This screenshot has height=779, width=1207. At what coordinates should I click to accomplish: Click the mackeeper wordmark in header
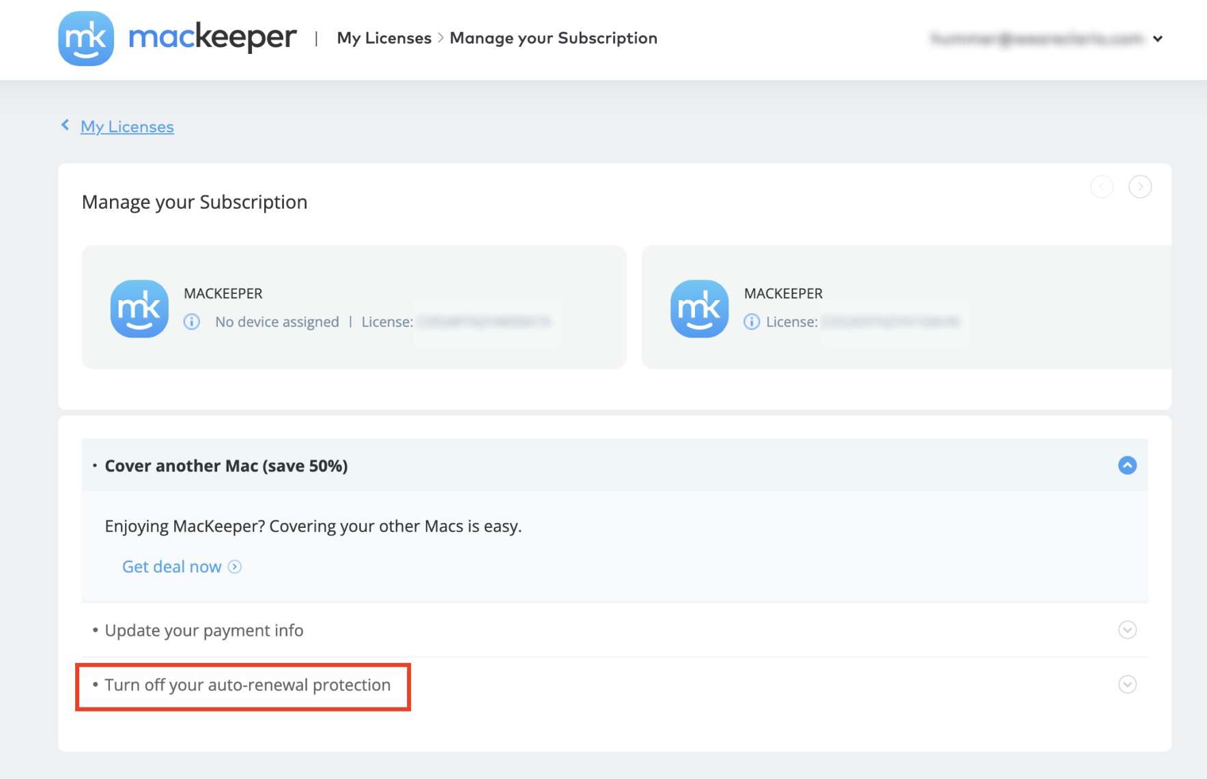(x=212, y=38)
